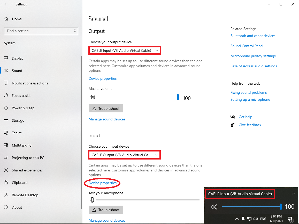299x224 pixels.
Task: Click the microphone test icon
Action: pos(92,200)
